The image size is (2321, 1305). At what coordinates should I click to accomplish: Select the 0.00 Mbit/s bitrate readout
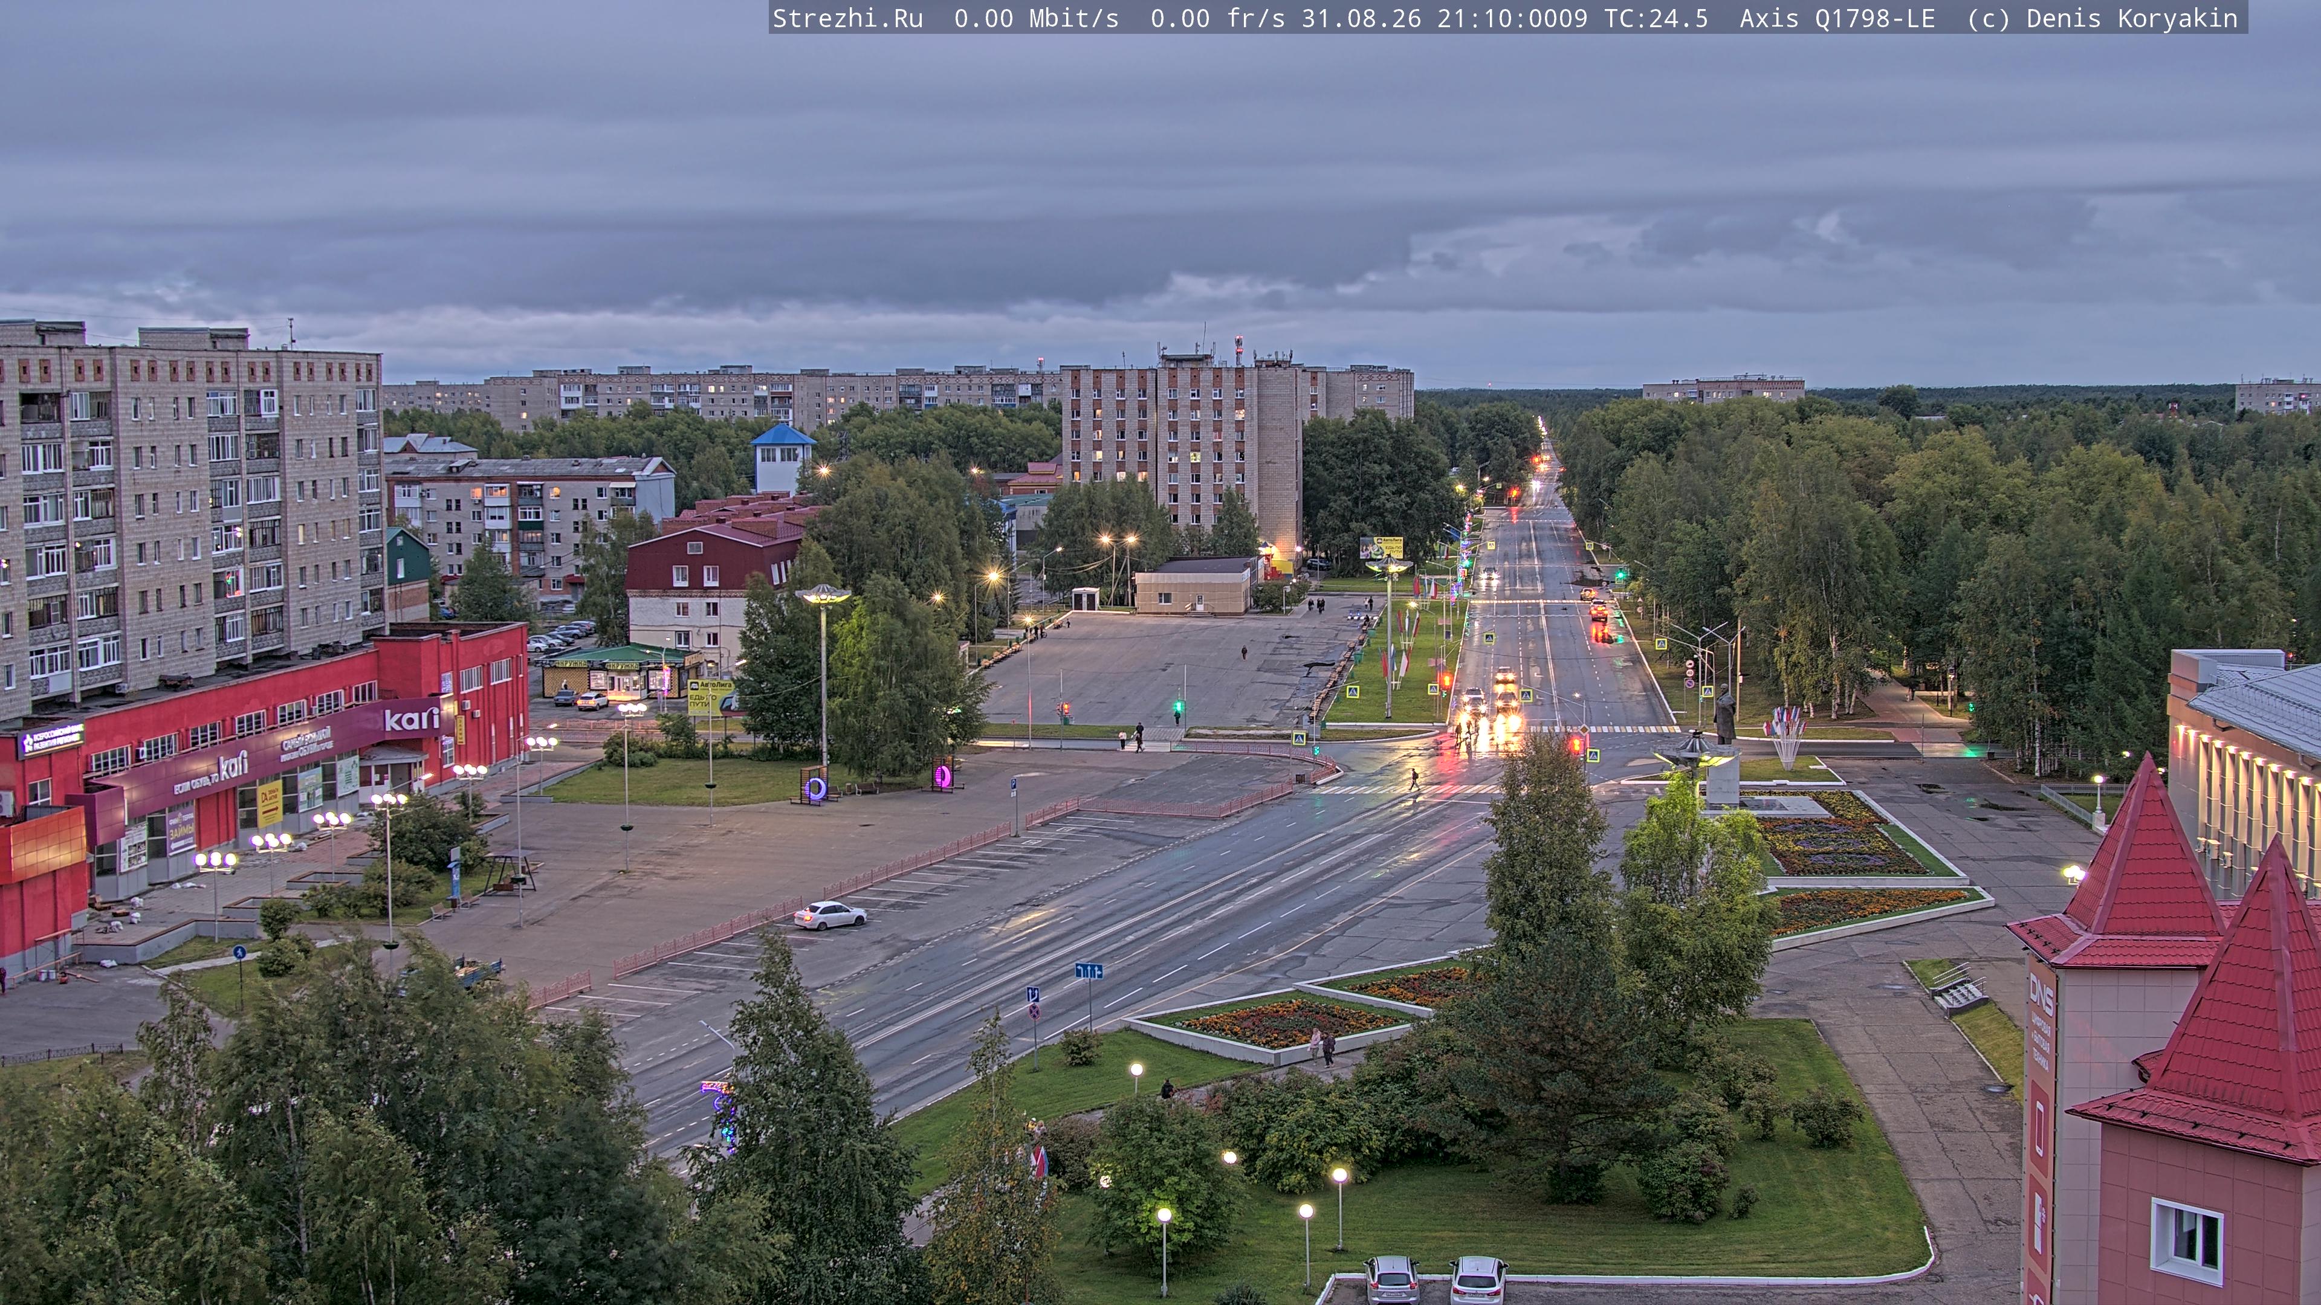click(1036, 18)
